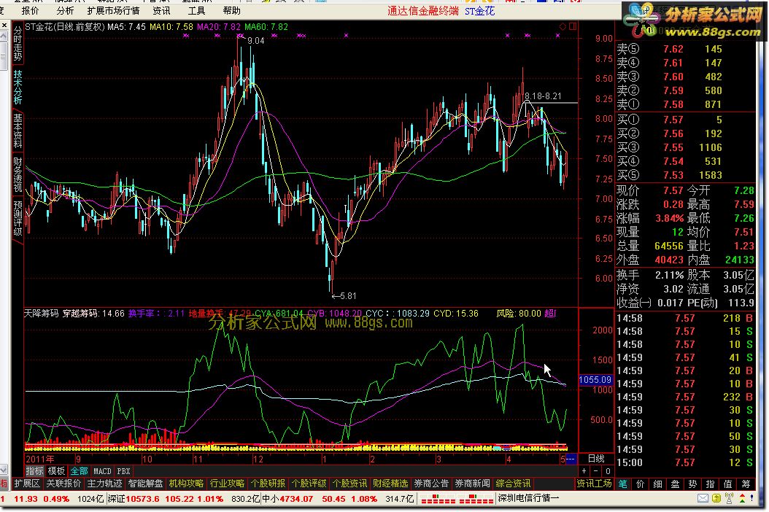The image size is (769, 512).
Task: Select the 笔 tick detail tab
Action: click(623, 484)
